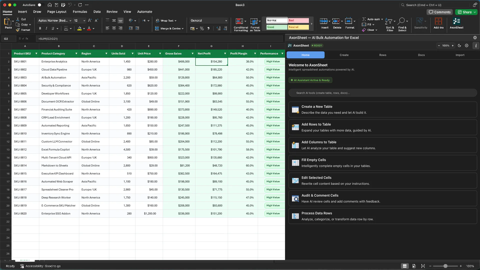The height and width of the screenshot is (270, 480).
Task: Click the Format as Table icon
Action: [x=254, y=21]
